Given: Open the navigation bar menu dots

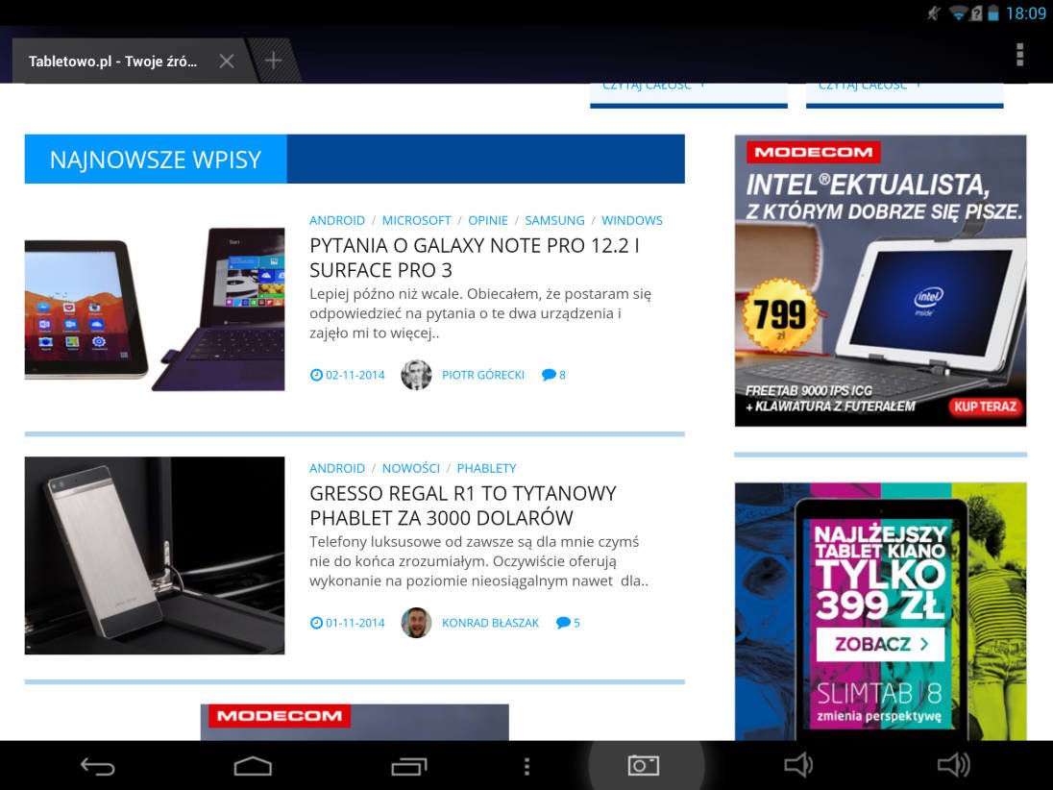Looking at the screenshot, I should (527, 766).
